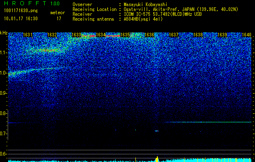255x162 pixels.
Task: Click the 1633 time marker
Action: (76, 35)
